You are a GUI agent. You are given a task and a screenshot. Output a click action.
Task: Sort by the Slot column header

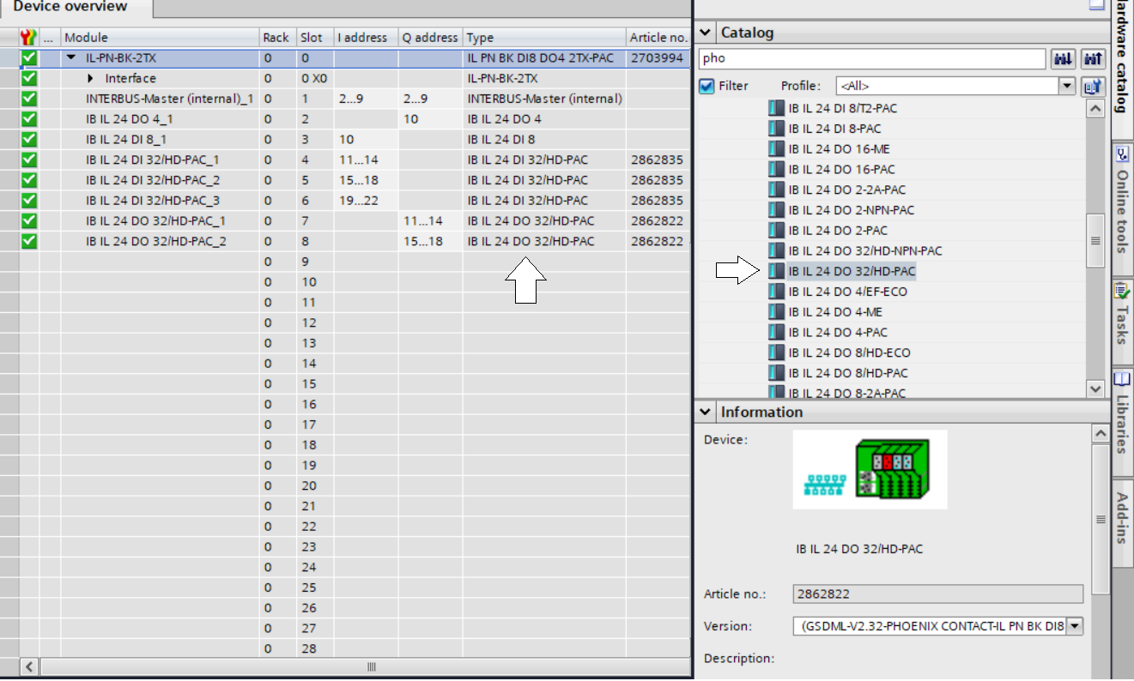click(314, 37)
